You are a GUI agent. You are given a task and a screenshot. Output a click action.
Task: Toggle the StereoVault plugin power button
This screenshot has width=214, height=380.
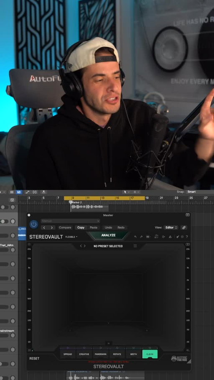coord(34,224)
